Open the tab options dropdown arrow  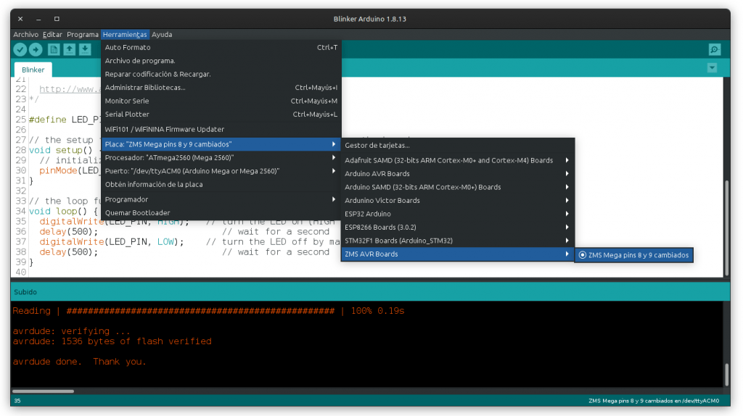tap(712, 67)
